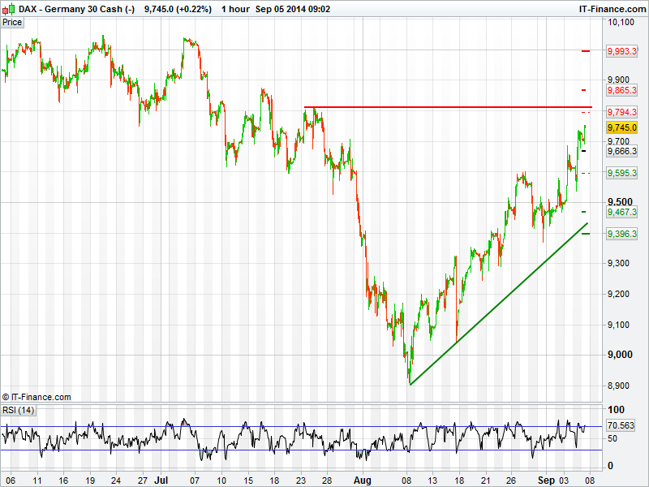This screenshot has height=487, width=649.
Task: Click the green 9,396.3 support tag
Action: (x=622, y=234)
